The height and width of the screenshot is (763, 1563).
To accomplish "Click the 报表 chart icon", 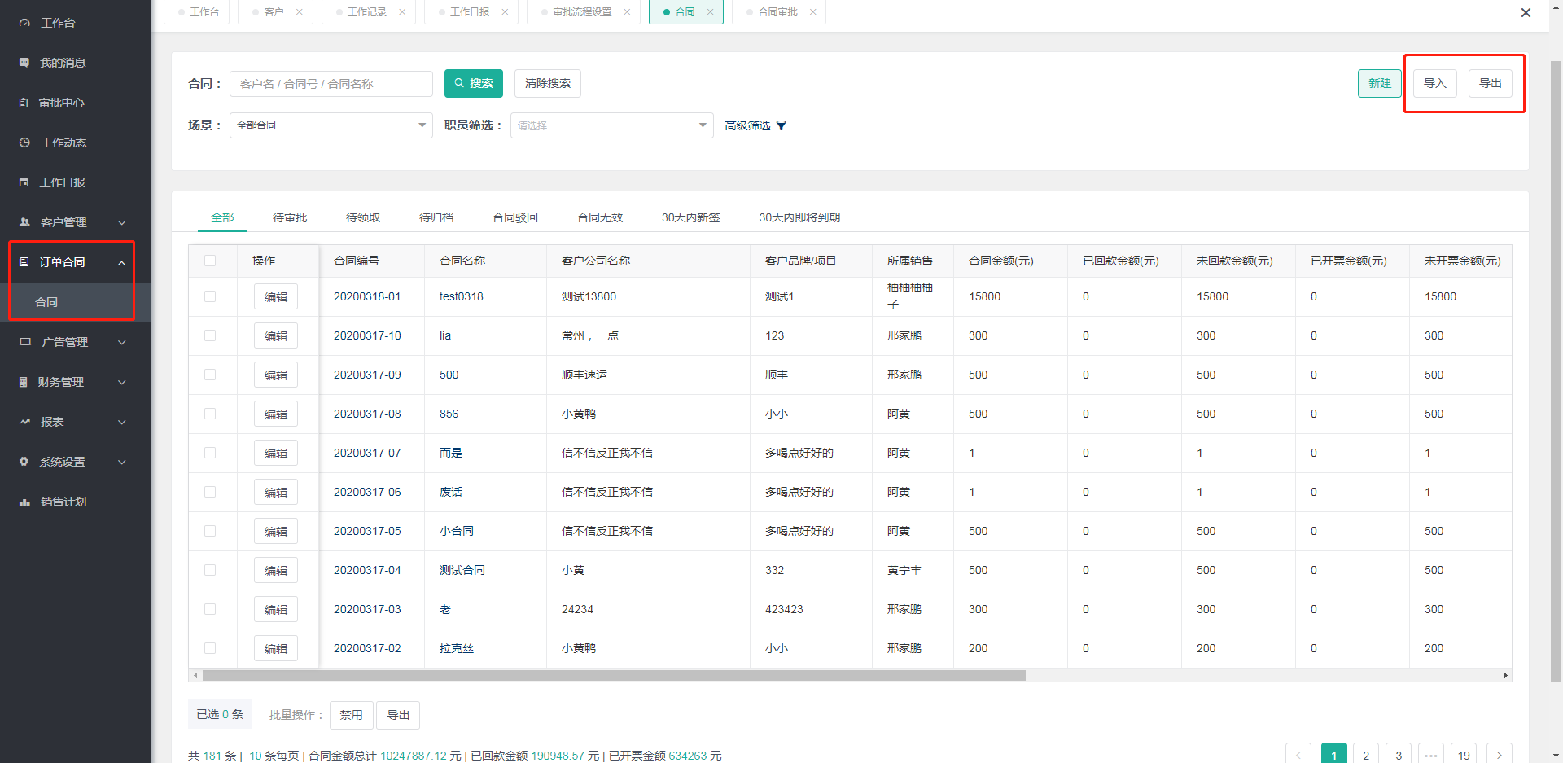I will pos(24,422).
